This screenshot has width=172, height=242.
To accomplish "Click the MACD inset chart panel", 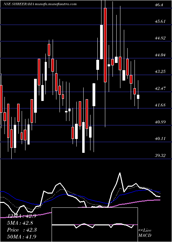I will pyautogui.click(x=95, y=225).
